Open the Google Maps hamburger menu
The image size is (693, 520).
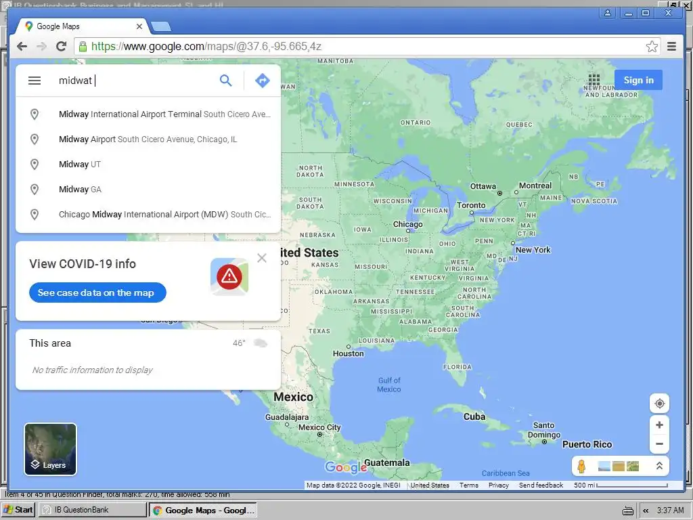coord(35,81)
